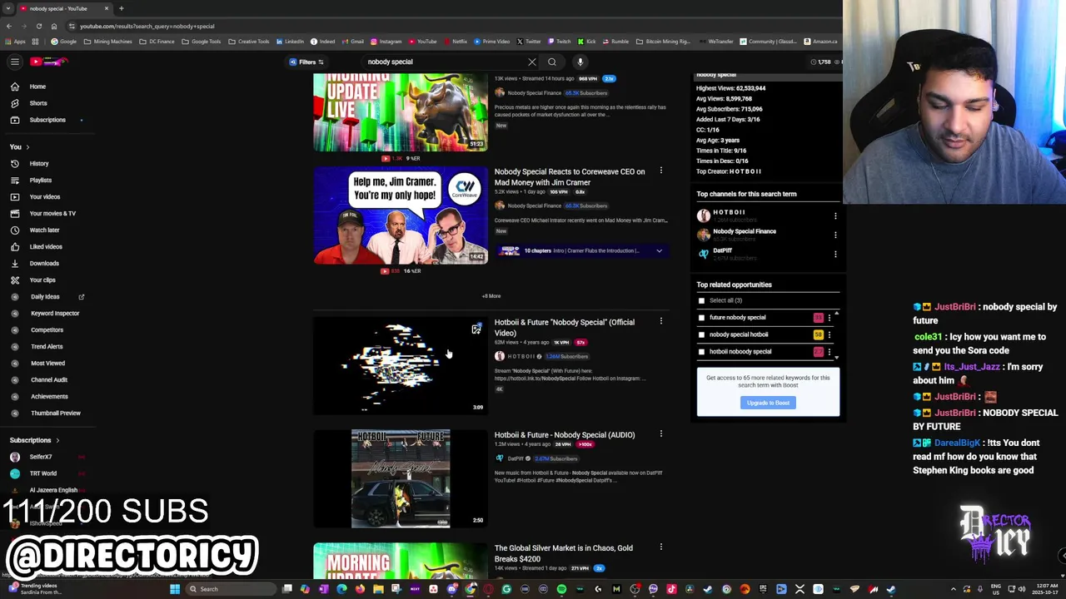Open Global Silver Market in Chaos video title
The width and height of the screenshot is (1066, 599).
tap(563, 553)
